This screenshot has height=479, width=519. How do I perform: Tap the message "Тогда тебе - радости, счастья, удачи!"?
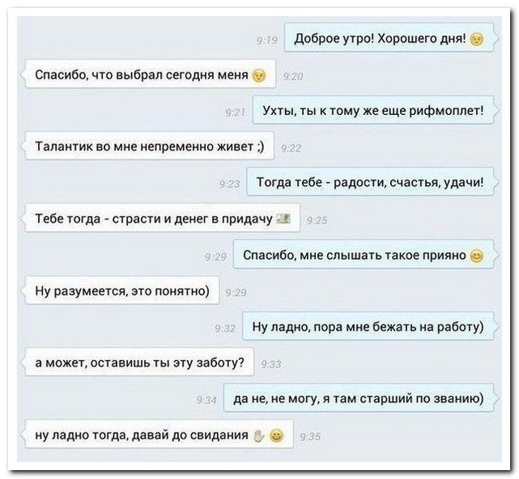point(370,182)
